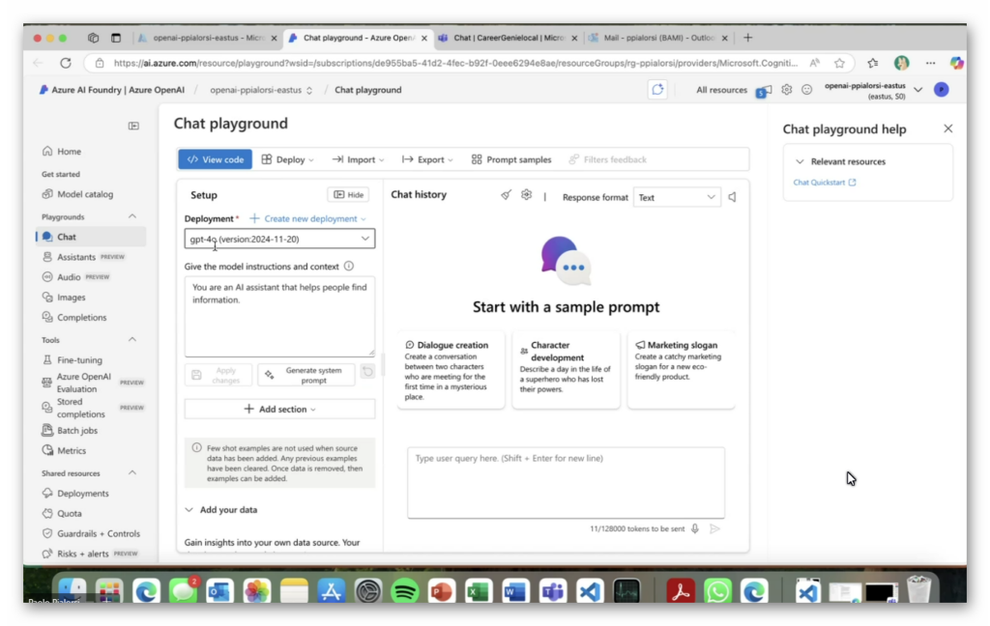The image size is (990, 626).
Task: Click the microphone icon in chat input
Action: (x=694, y=528)
